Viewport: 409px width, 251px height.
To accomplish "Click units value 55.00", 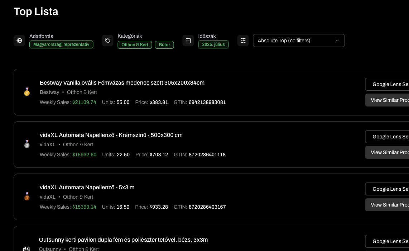I will 123,103.
